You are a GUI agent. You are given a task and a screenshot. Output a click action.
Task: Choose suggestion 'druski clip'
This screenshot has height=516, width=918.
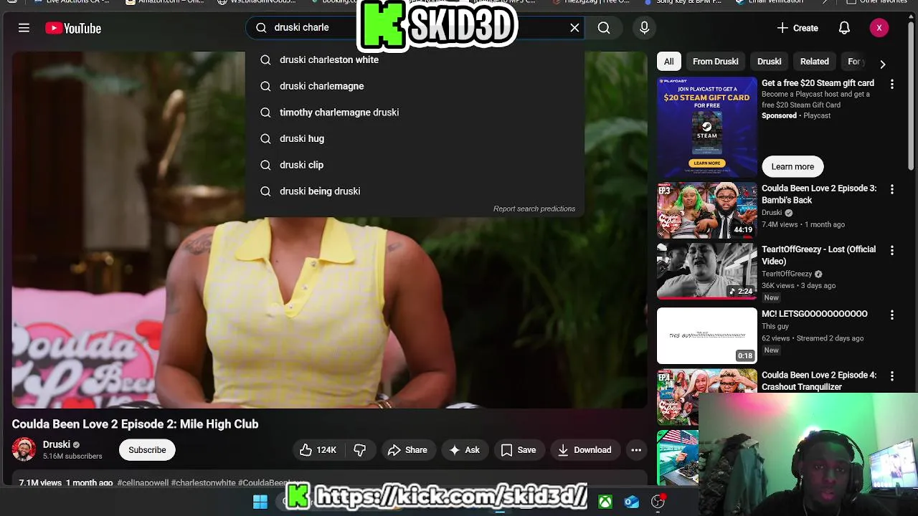pos(415,165)
